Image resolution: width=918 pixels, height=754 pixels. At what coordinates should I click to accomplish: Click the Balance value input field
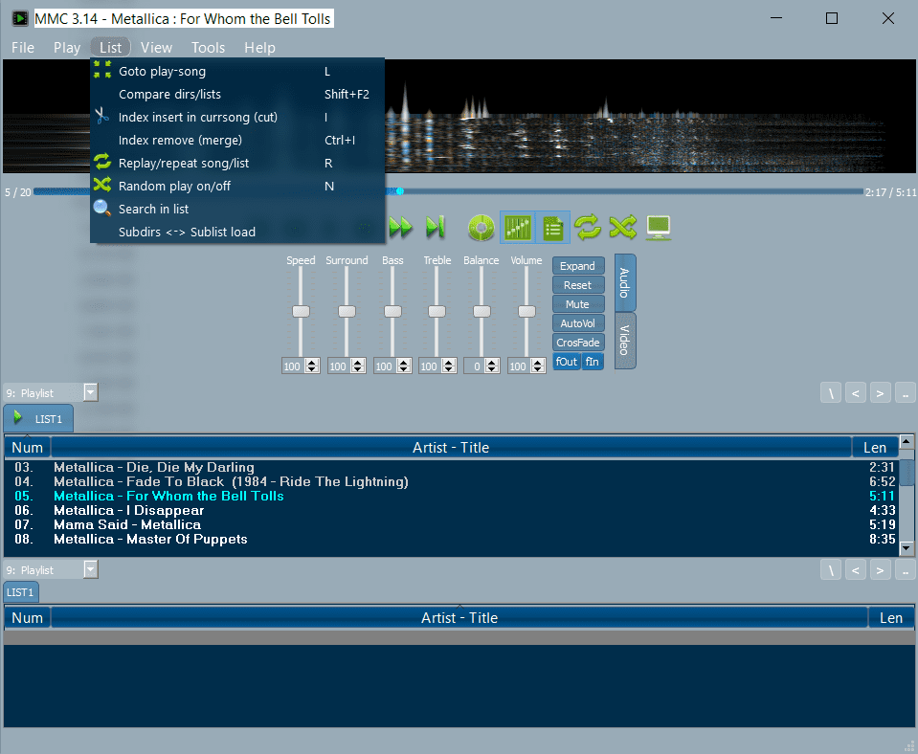coord(475,366)
